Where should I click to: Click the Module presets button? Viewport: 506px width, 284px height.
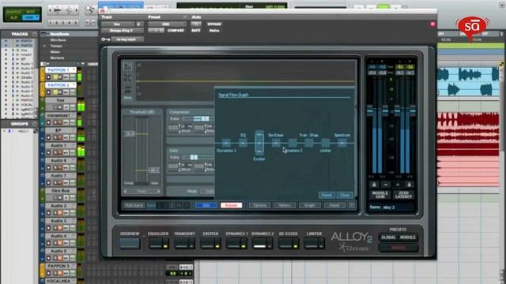coord(408,237)
